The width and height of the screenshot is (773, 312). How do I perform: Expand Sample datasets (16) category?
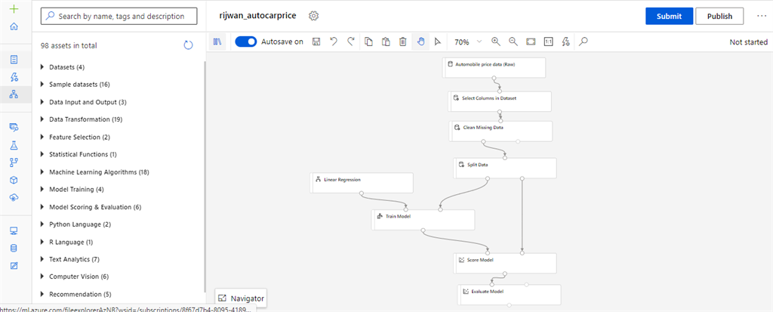pos(42,85)
